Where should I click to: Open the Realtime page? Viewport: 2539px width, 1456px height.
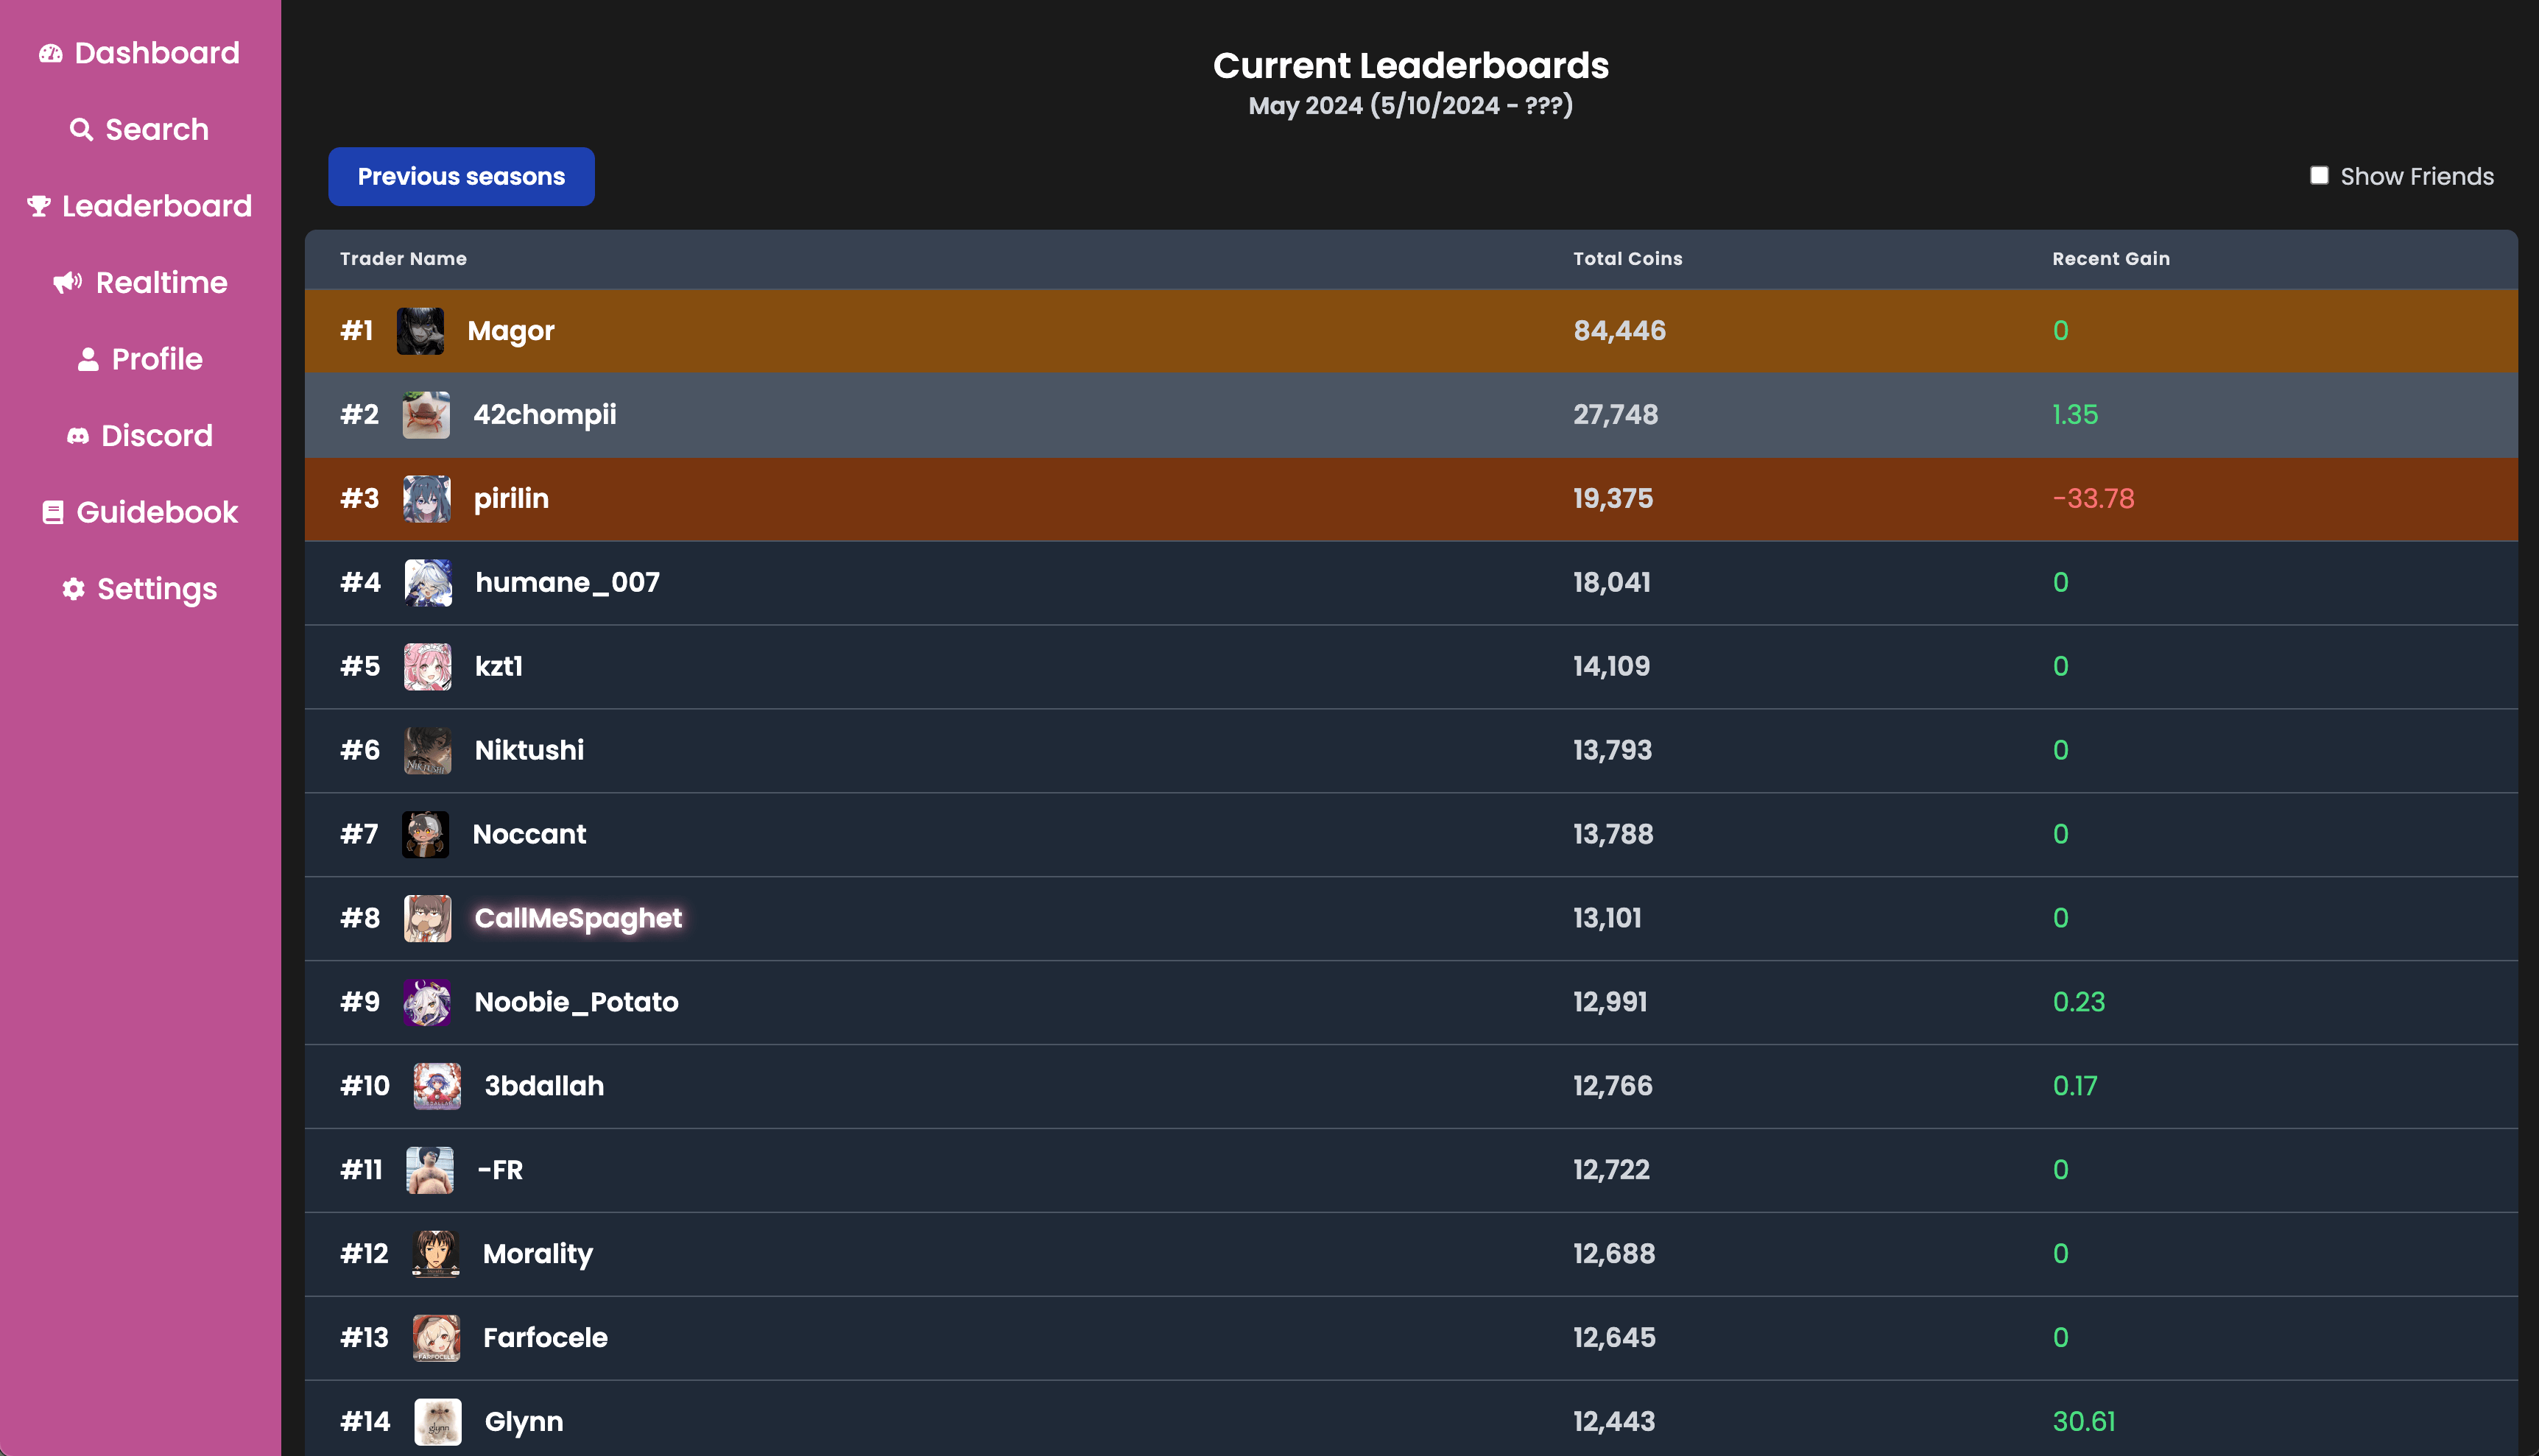pos(161,283)
